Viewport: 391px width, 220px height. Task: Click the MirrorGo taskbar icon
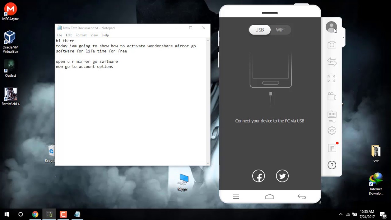[x=49, y=214]
